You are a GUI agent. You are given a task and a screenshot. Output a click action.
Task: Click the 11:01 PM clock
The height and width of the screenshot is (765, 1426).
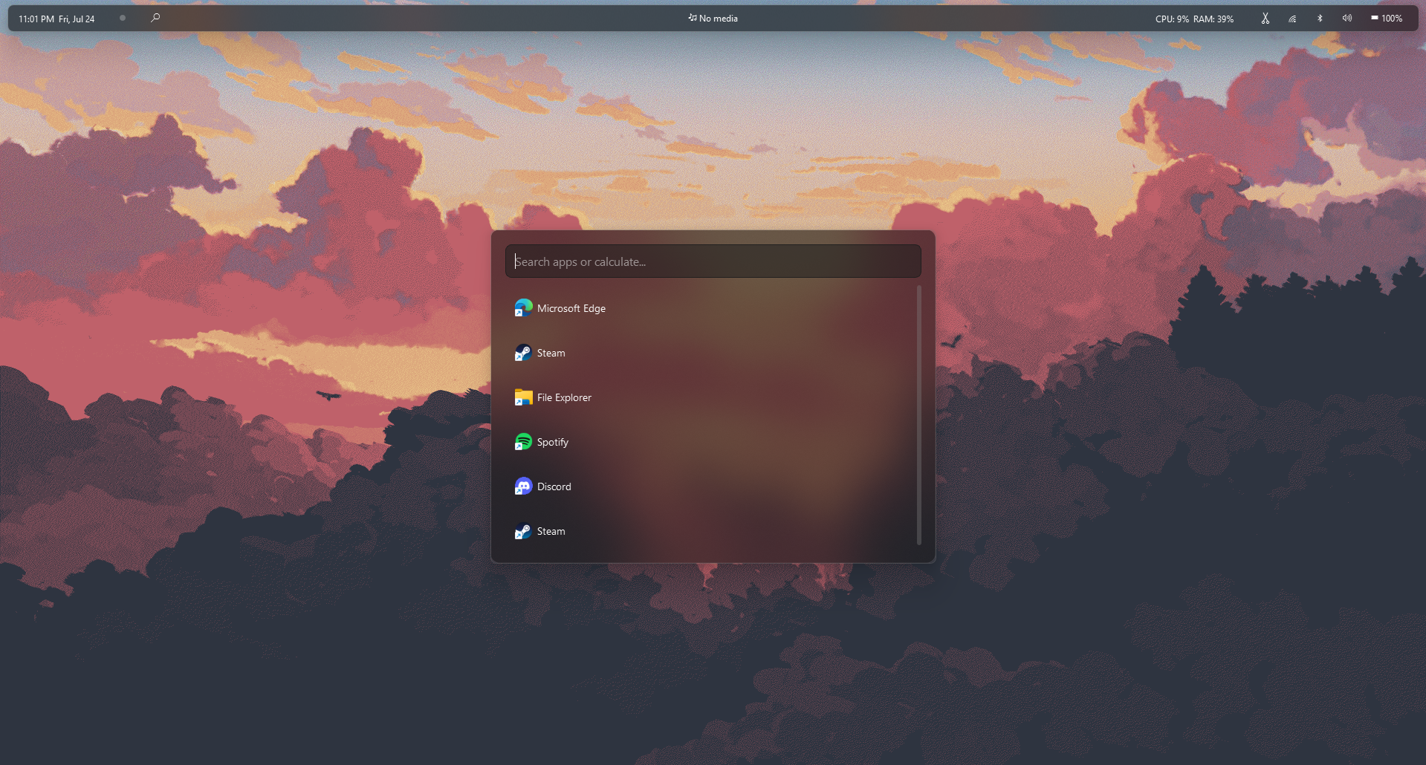point(36,19)
